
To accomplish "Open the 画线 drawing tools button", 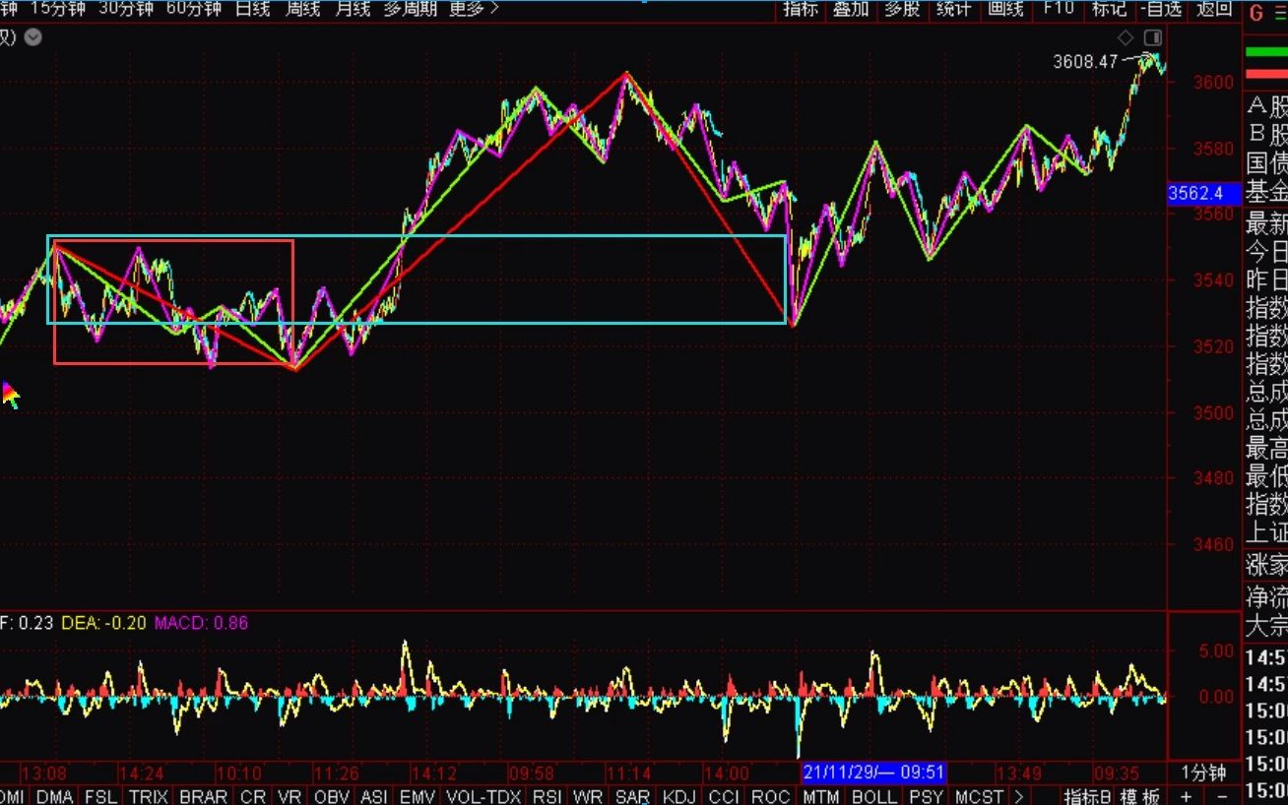I will [1004, 9].
